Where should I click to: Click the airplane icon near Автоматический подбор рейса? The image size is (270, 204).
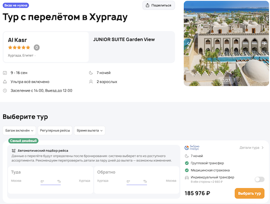13,151
